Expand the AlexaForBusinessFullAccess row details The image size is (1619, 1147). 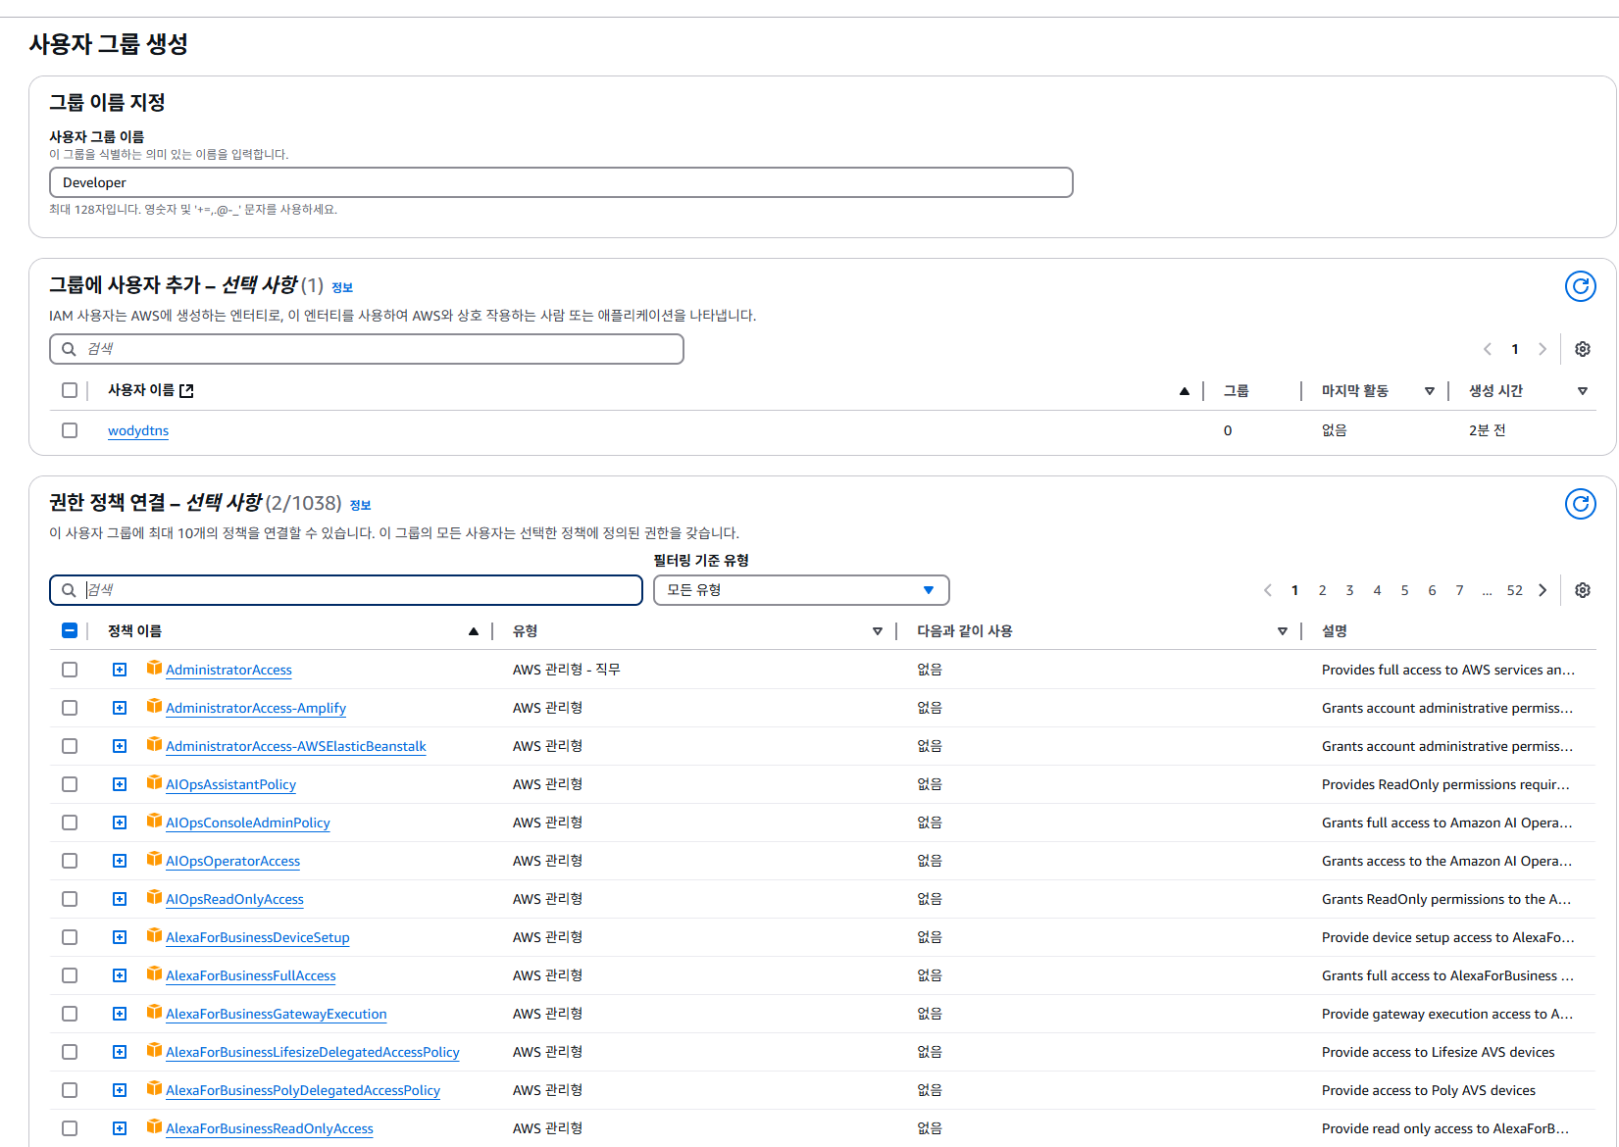(120, 975)
